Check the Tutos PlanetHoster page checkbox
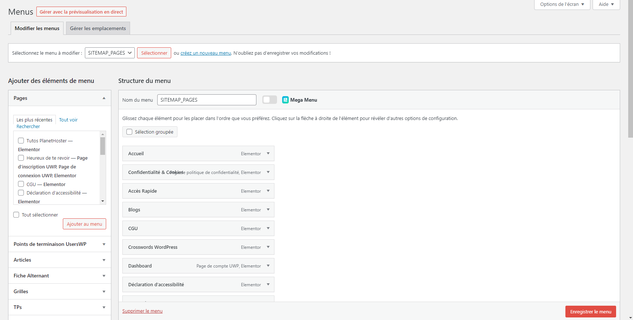 coord(21,141)
